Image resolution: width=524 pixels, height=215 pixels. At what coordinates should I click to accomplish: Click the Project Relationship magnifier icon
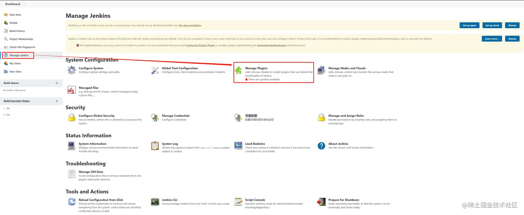(x=6, y=39)
